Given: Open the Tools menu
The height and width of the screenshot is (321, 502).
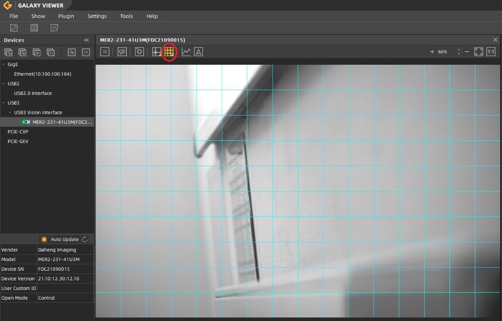Looking at the screenshot, I should 126,16.
